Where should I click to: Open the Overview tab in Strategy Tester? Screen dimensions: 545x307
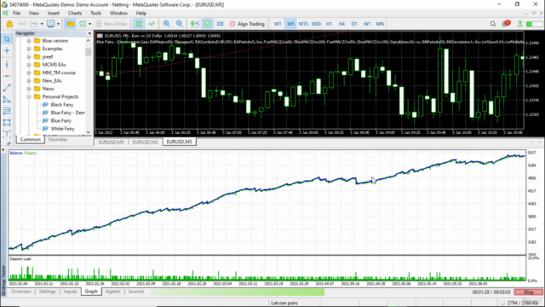(21, 292)
